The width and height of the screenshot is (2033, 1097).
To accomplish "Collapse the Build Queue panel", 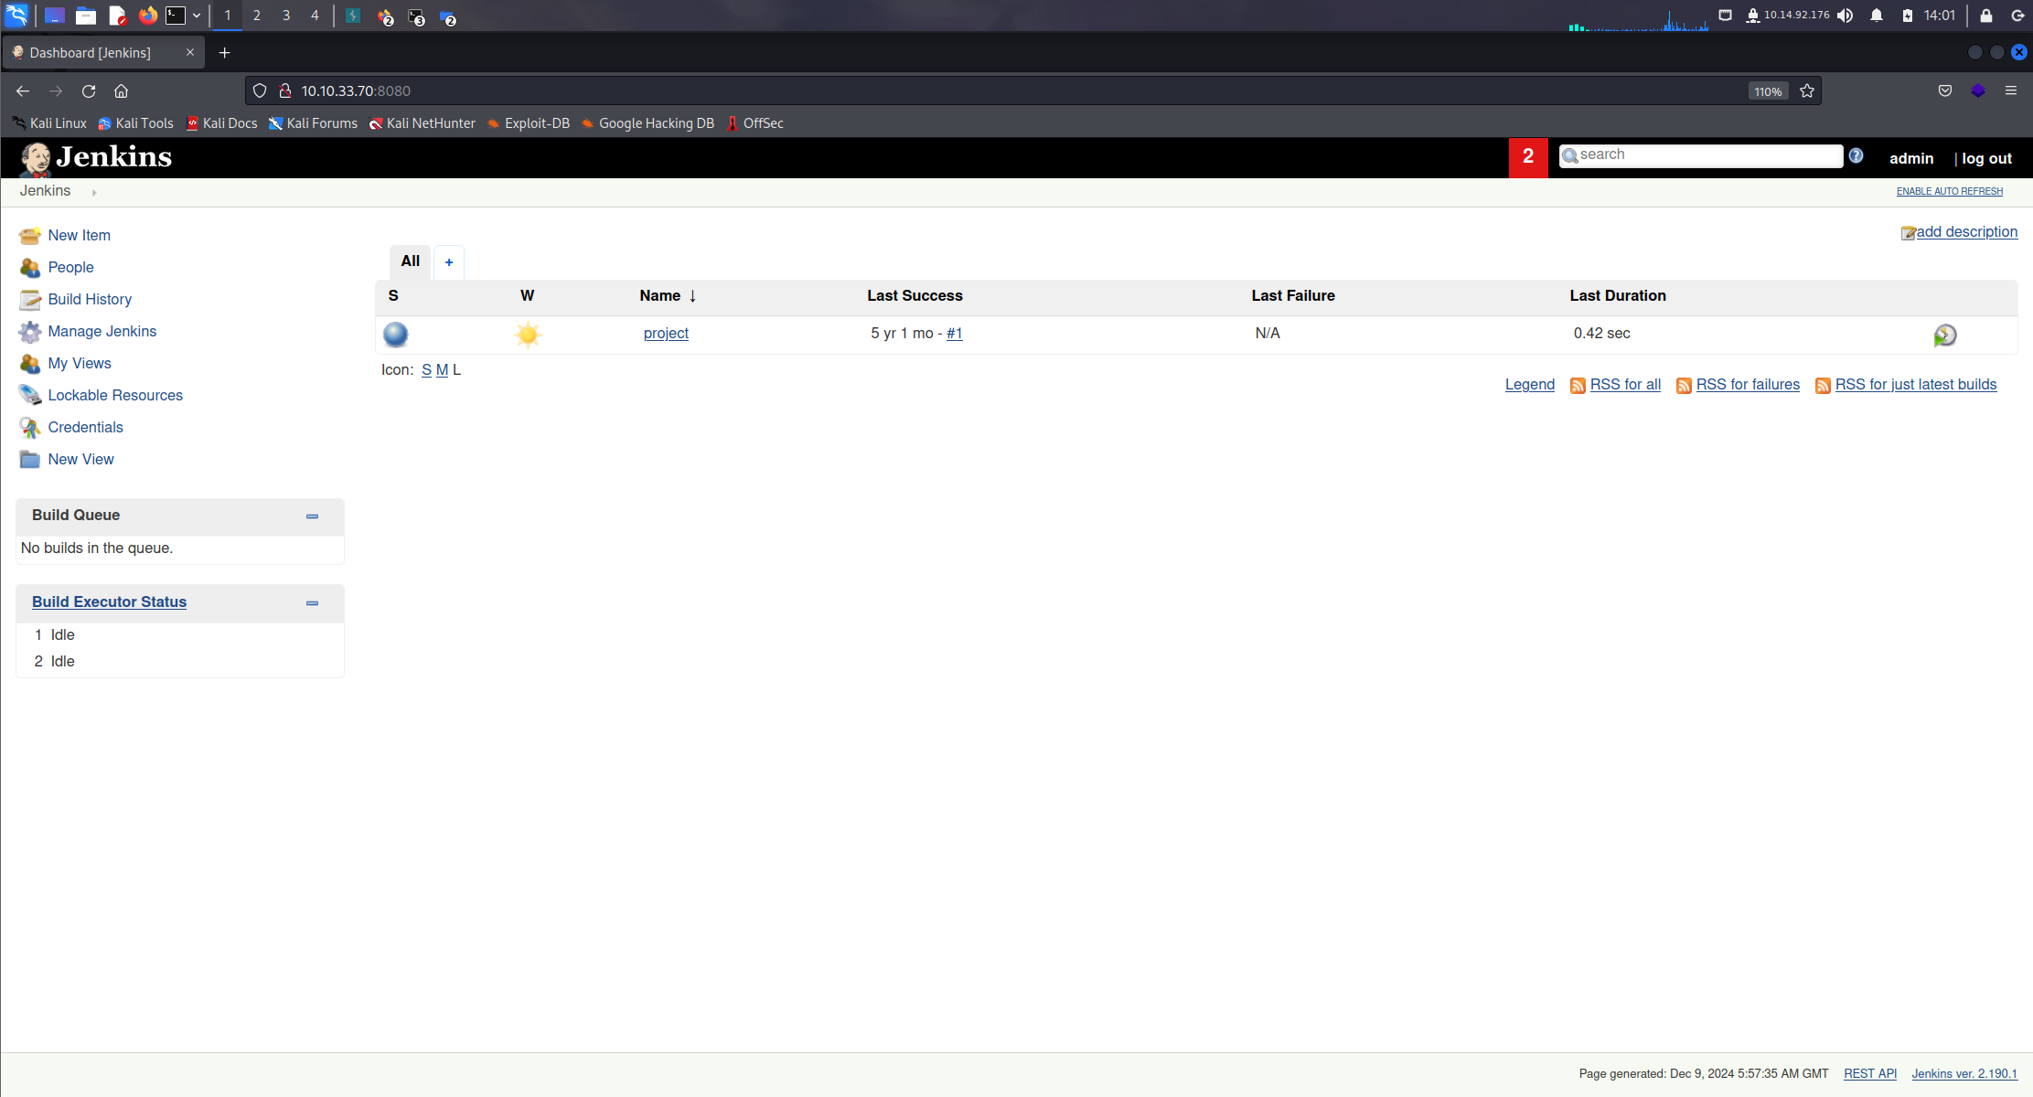I will 312,517.
